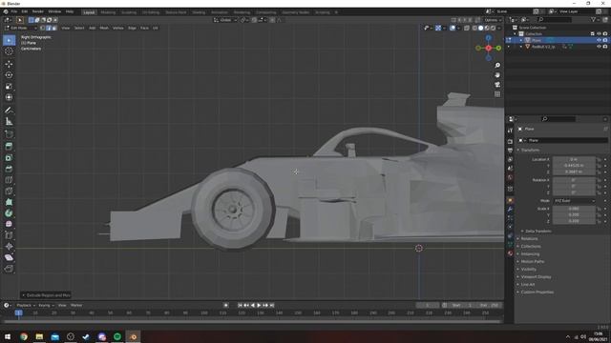
Task: Select the Measure tool
Action: click(x=9, y=122)
